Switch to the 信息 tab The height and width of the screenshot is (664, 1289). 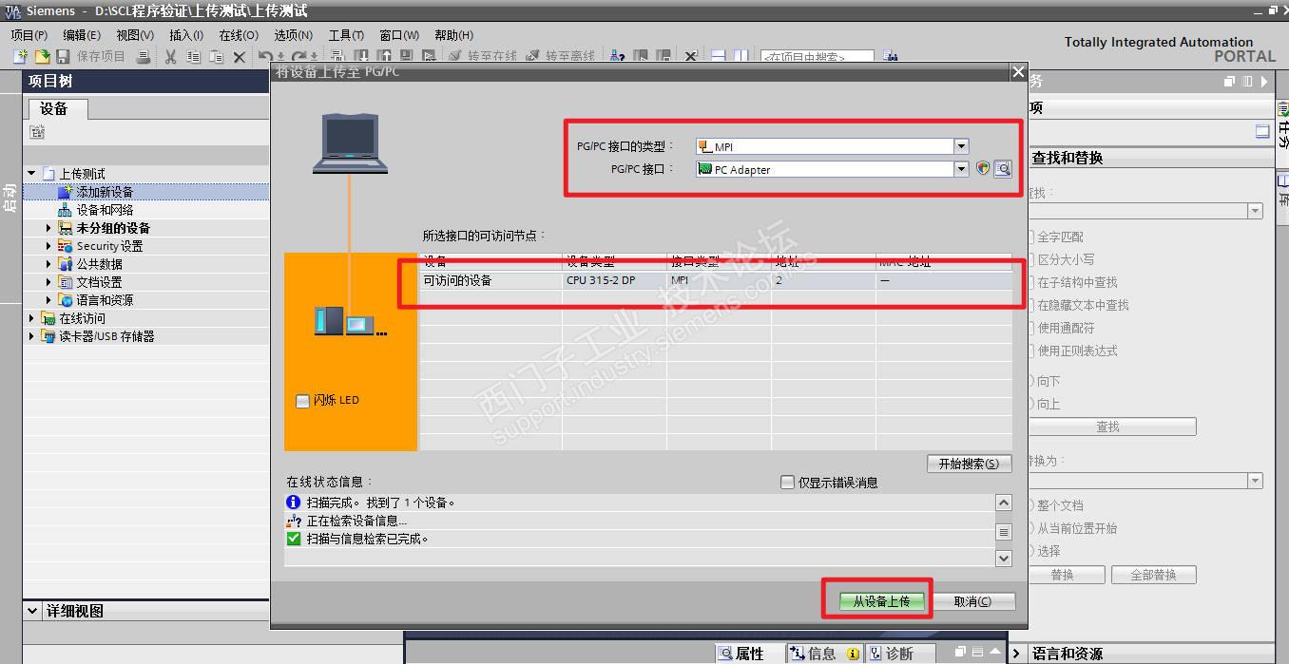(823, 654)
